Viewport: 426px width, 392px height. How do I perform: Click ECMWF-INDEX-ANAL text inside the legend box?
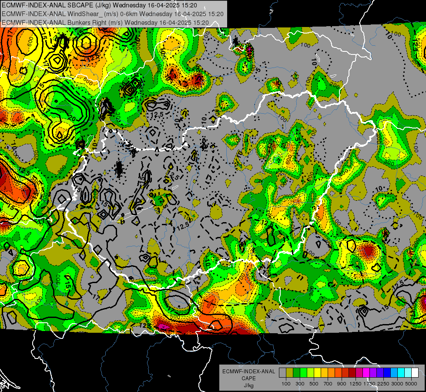pos(248,372)
